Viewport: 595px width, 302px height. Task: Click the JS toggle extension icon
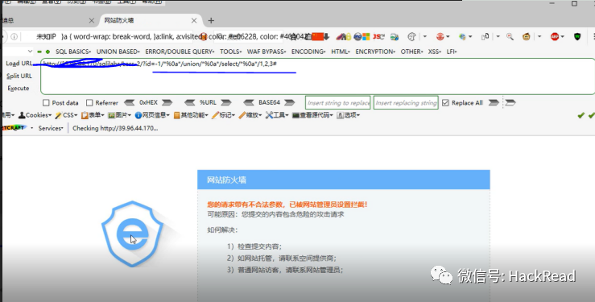coord(378,37)
